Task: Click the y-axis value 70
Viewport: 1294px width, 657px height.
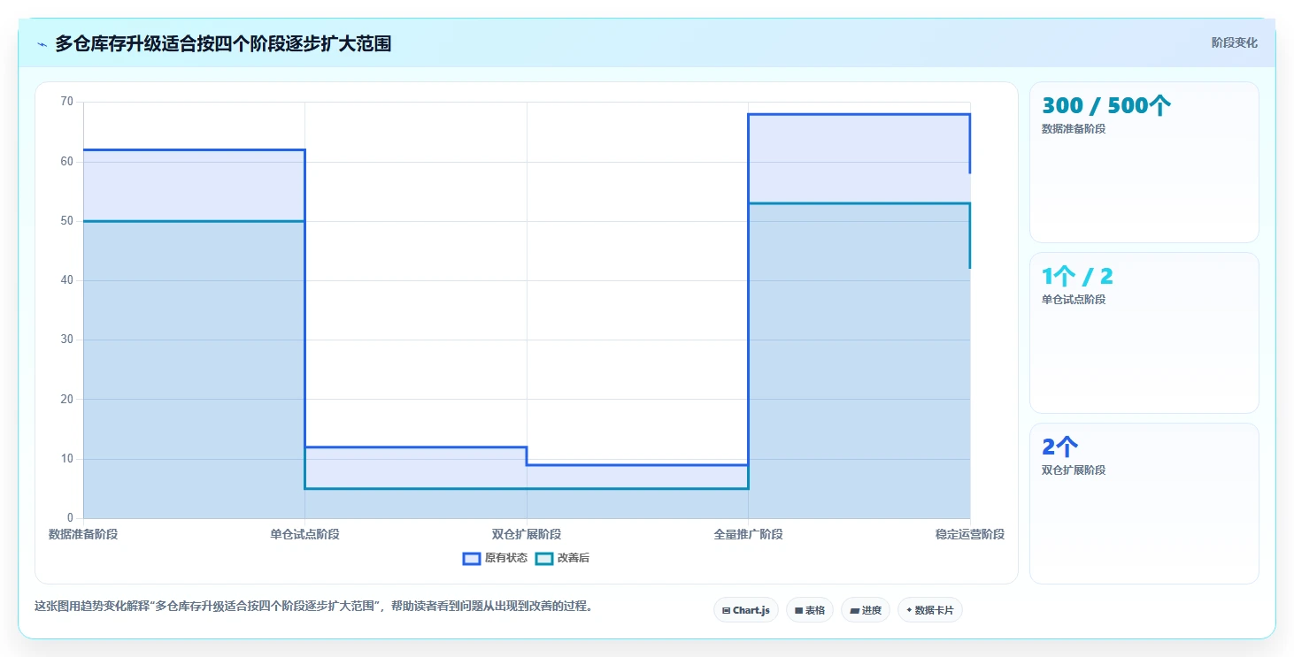Action: [x=67, y=102]
